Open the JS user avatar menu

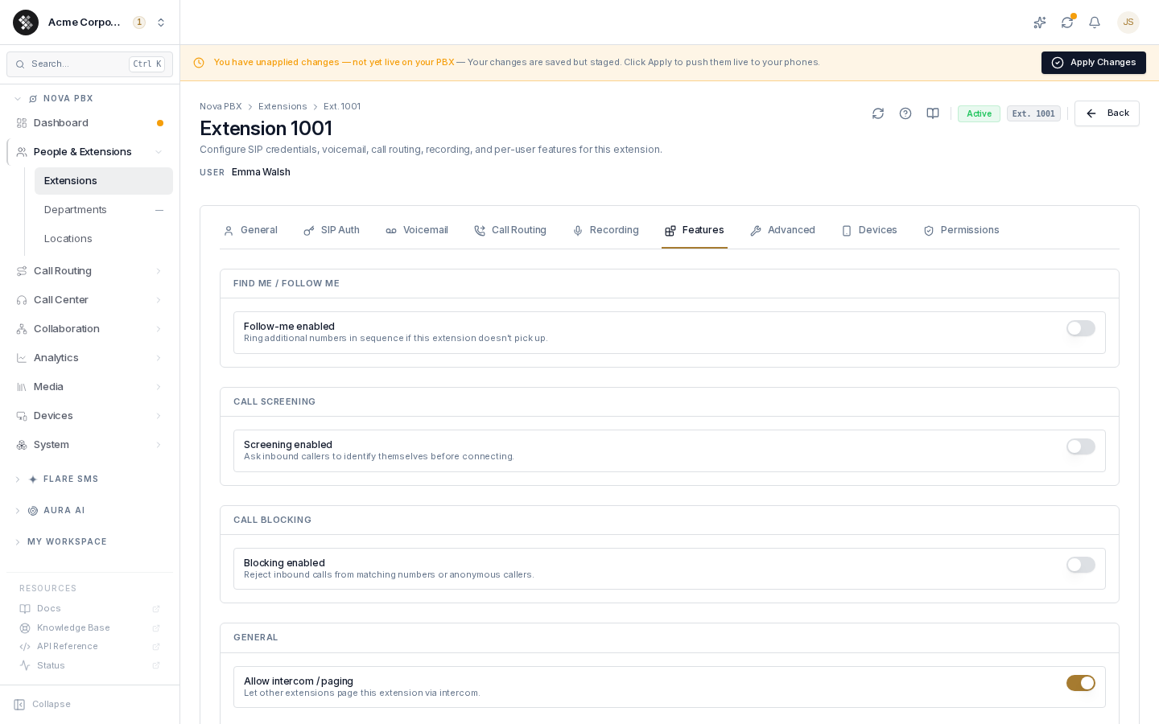(1128, 23)
